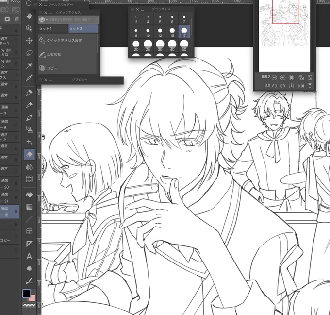Rotate canvas left in navigator

click(274, 86)
